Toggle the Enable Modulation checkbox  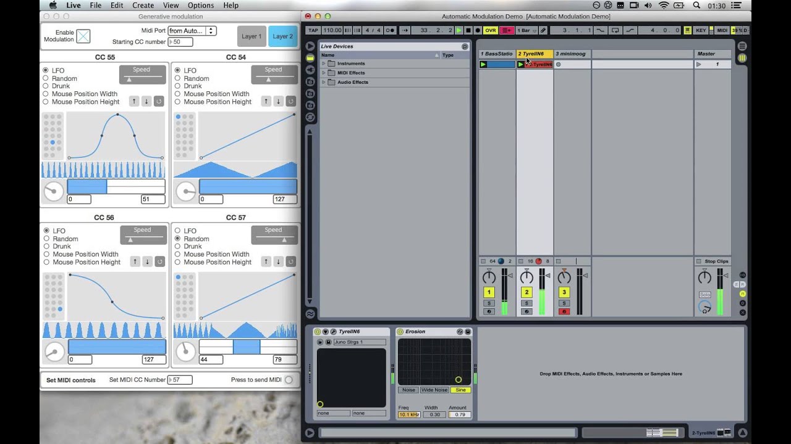point(83,36)
